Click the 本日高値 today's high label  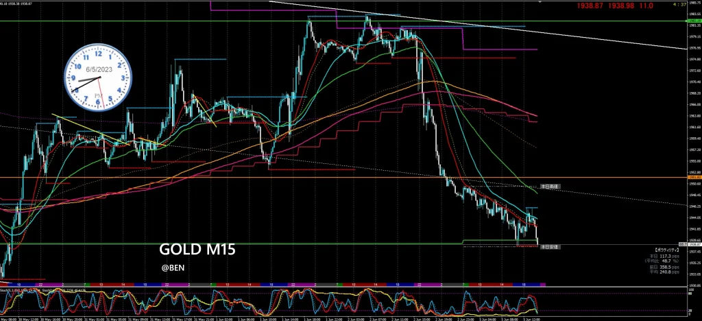click(x=550, y=186)
